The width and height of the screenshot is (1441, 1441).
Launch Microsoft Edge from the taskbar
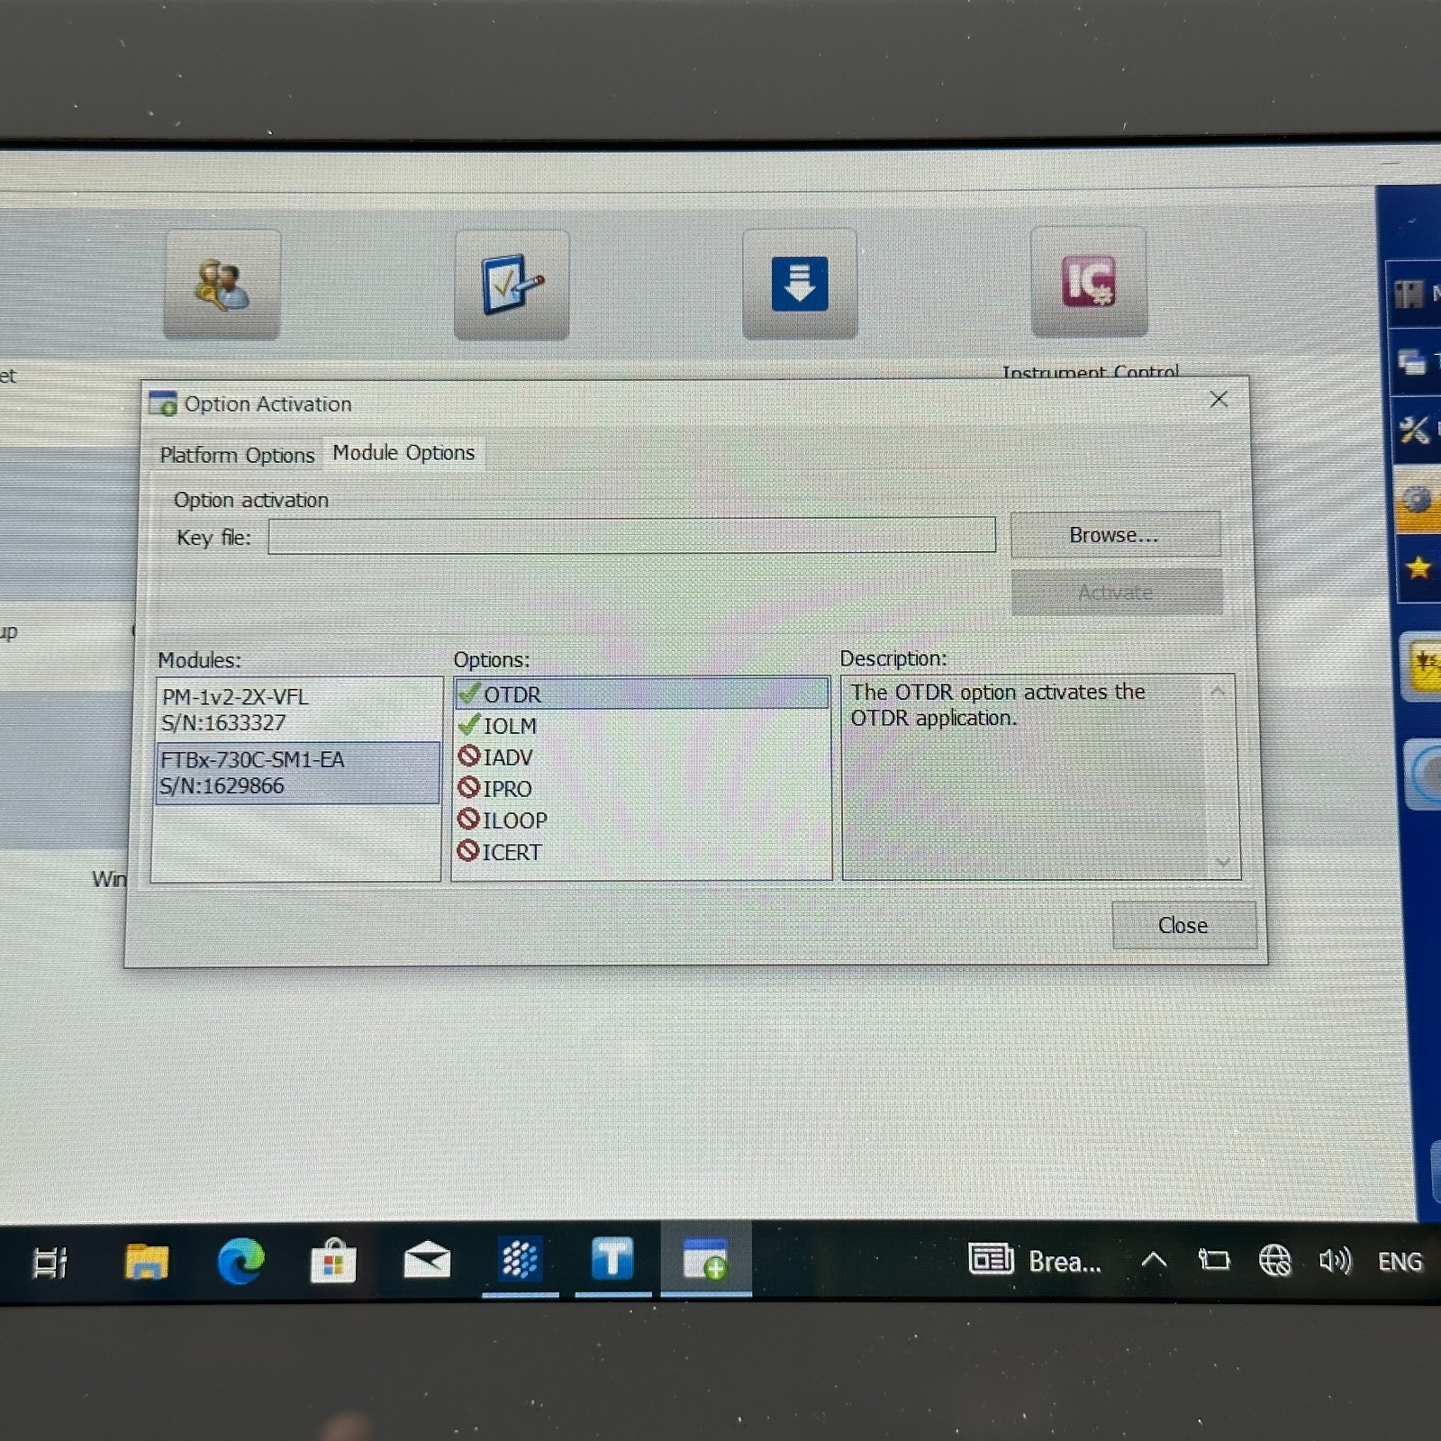coord(240,1261)
